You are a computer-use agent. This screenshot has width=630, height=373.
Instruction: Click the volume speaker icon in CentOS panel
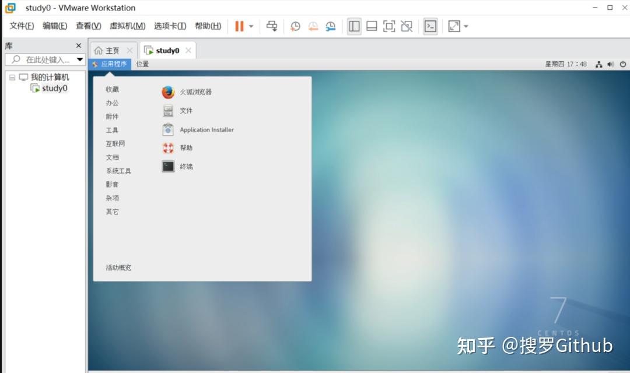click(x=611, y=64)
